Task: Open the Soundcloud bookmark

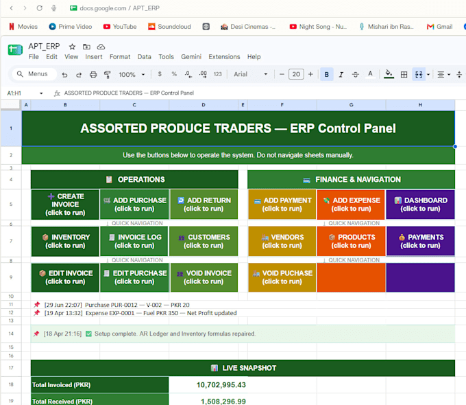Action: click(169, 27)
